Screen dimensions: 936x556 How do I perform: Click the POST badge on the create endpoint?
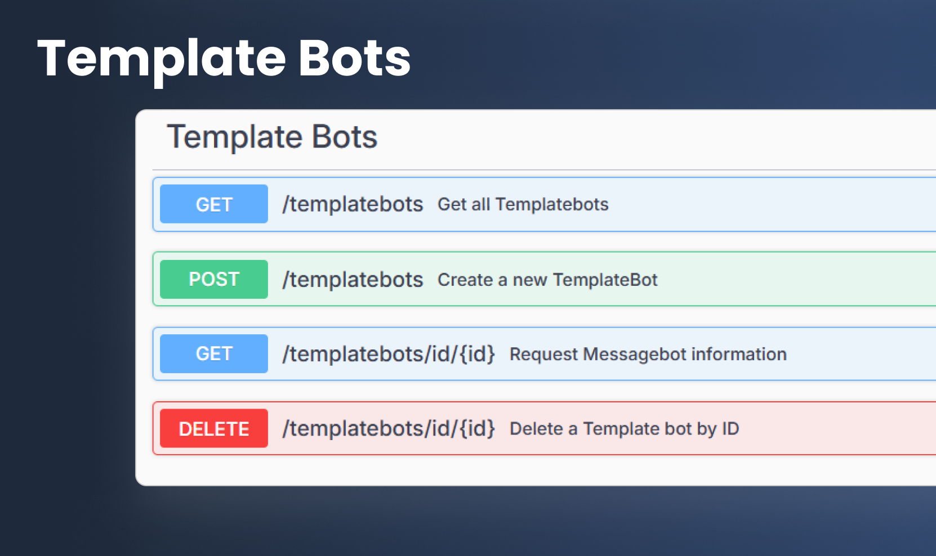pyautogui.click(x=213, y=279)
